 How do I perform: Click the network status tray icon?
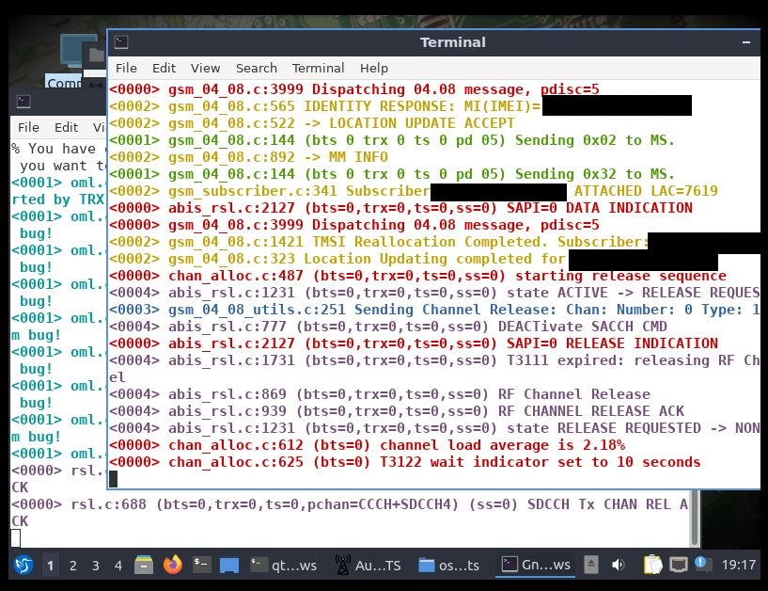pyautogui.click(x=679, y=566)
